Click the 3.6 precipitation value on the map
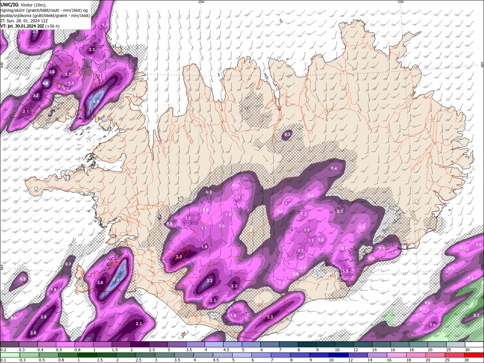 click(52, 72)
